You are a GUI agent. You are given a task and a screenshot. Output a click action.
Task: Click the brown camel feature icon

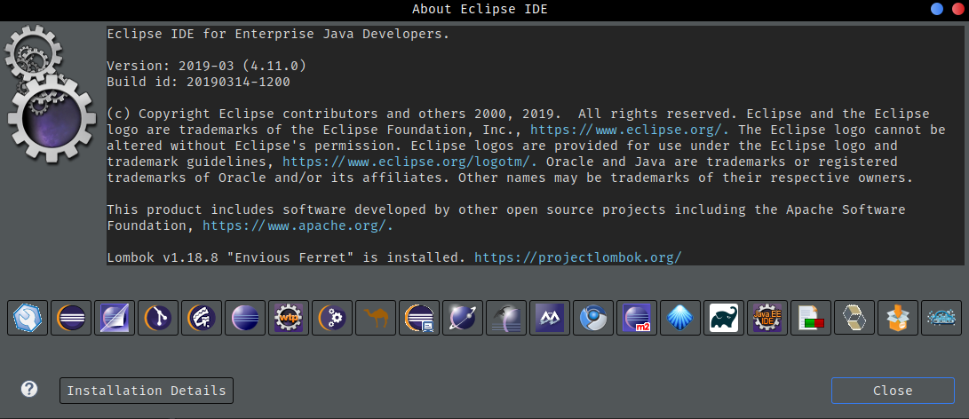[x=376, y=318]
